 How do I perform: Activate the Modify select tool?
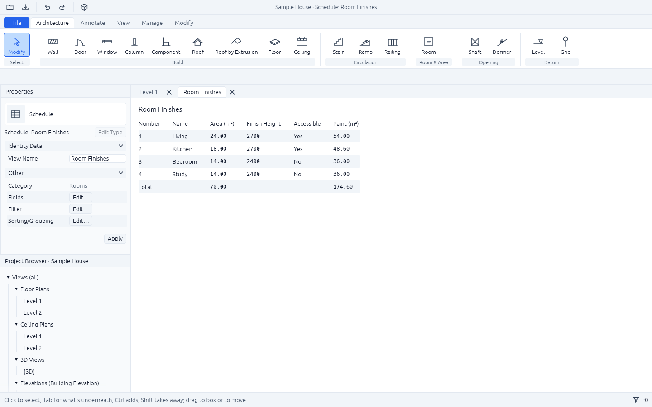coord(17,45)
